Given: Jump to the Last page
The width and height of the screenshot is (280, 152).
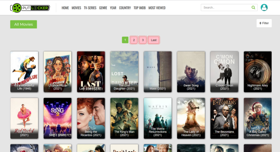Looking at the screenshot, I should (x=154, y=40).
